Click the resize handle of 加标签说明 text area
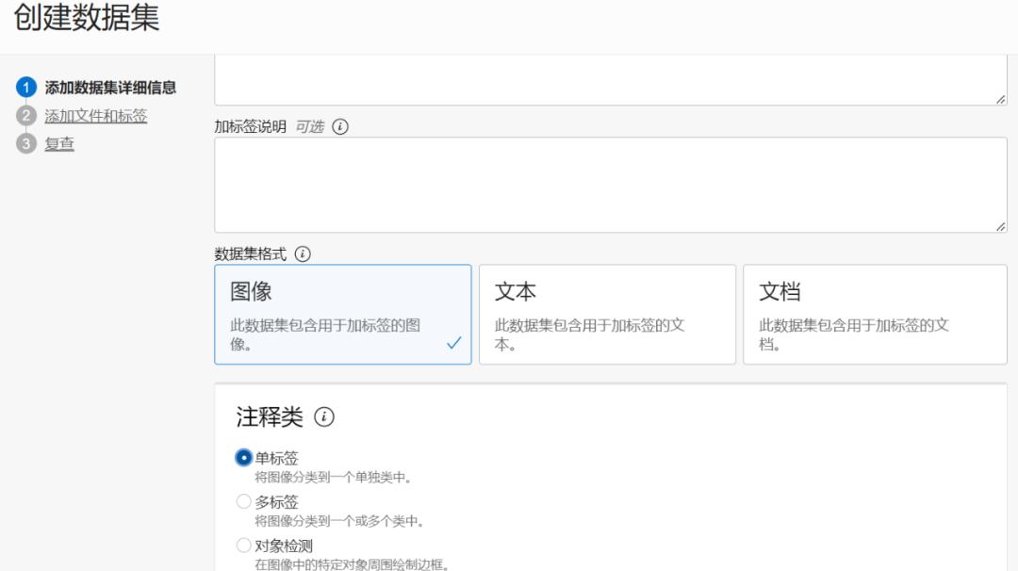The width and height of the screenshot is (1018, 571). 1000,226
